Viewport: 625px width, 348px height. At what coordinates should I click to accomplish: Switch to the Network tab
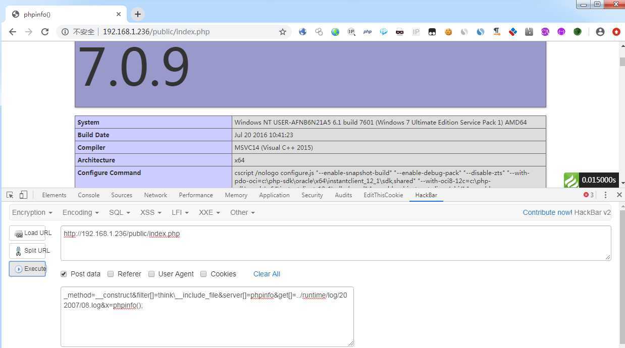[155, 195]
